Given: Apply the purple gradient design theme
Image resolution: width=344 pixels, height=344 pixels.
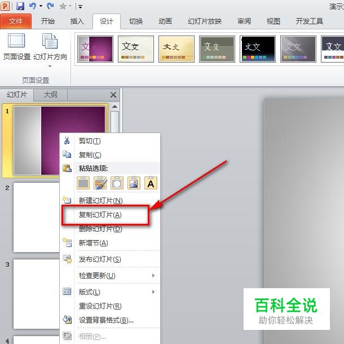Looking at the screenshot, I should point(95,49).
